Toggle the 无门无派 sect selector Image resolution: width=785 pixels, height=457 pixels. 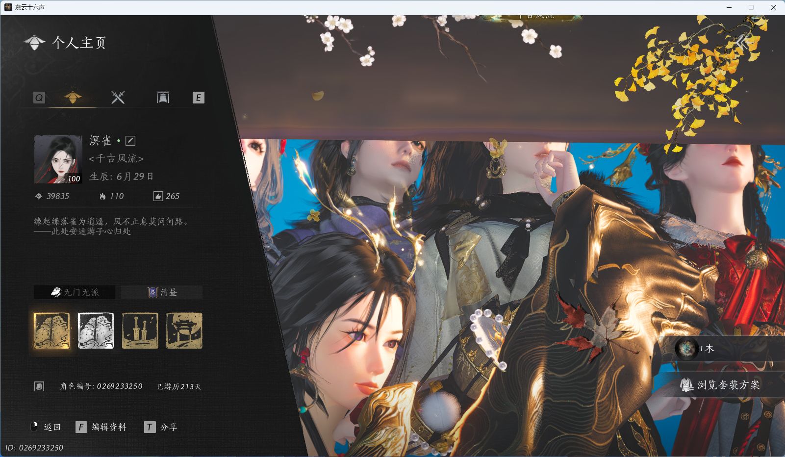(75, 292)
